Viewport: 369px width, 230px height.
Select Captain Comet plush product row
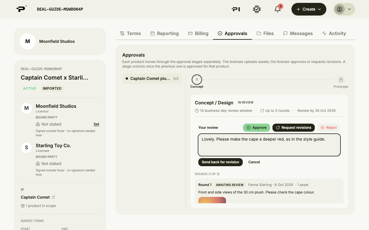pyautogui.click(x=152, y=78)
